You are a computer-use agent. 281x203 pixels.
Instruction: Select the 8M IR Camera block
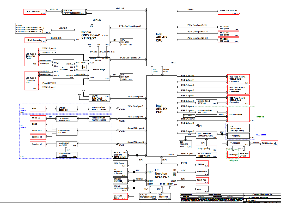pyautogui.click(x=238, y=114)
